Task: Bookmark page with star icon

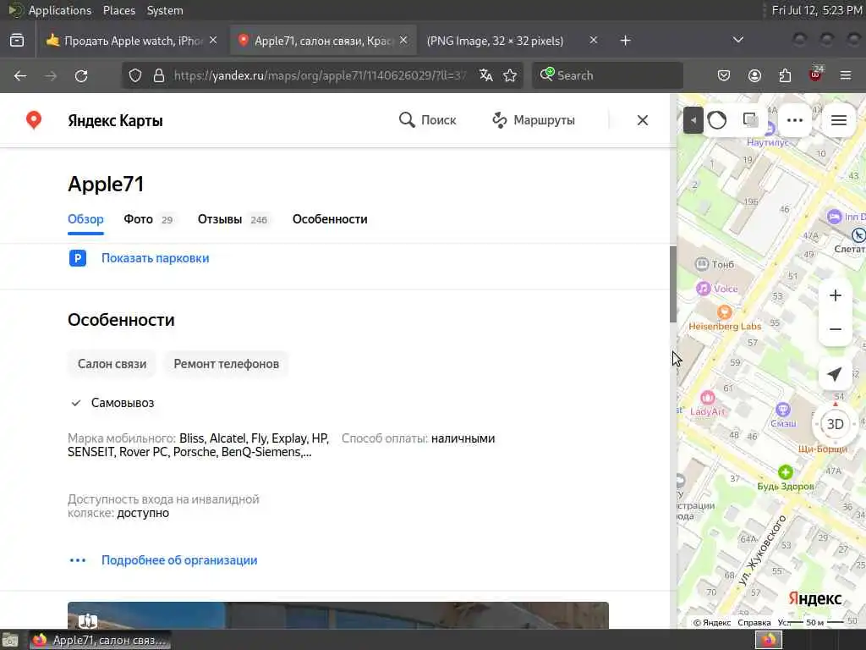Action: (510, 75)
